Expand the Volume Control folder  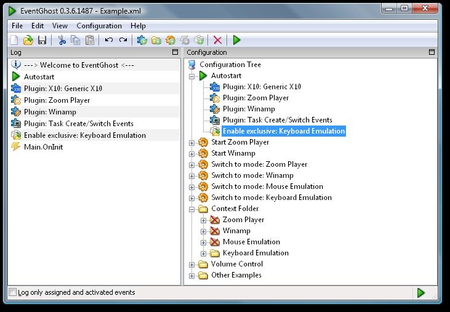[191, 264]
